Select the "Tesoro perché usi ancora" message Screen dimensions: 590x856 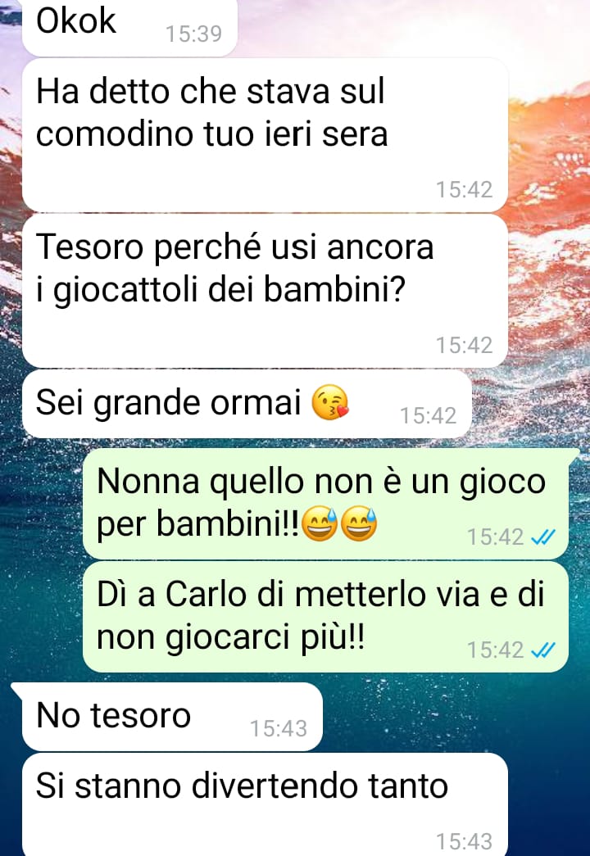[x=265, y=291]
